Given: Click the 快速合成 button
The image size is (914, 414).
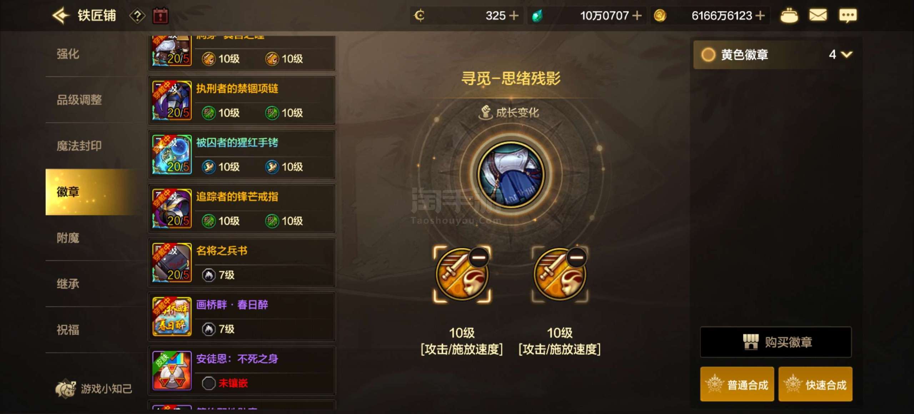Looking at the screenshot, I should (815, 384).
